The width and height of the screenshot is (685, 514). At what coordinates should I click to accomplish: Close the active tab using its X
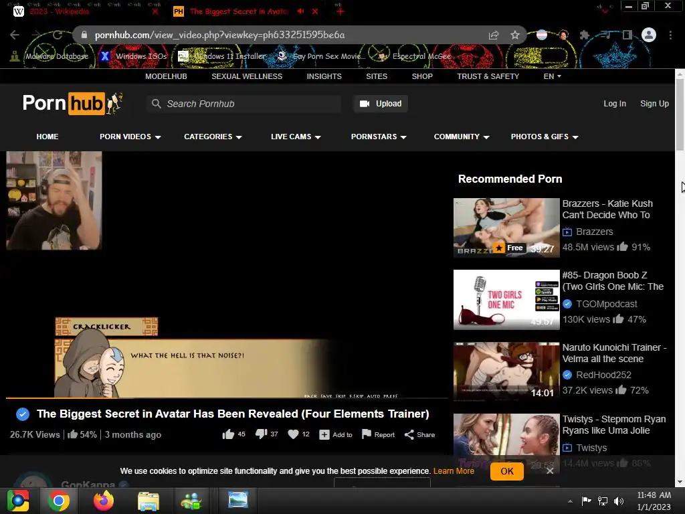[x=315, y=11]
